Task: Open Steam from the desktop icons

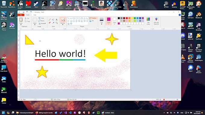Action: [36, 4]
